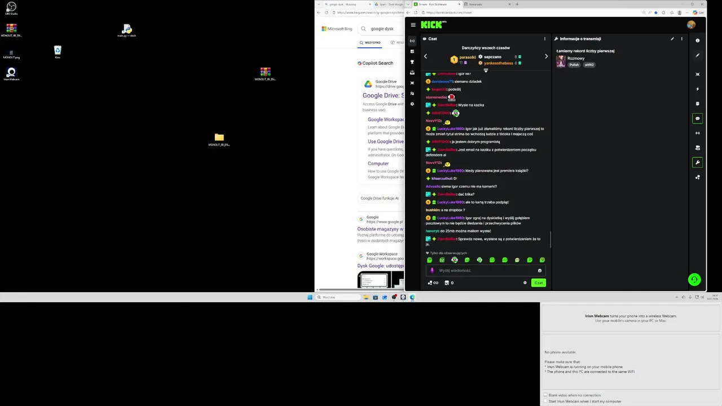Toggle Start Iriun Webcam at startup checkbox
Image resolution: width=722 pixels, height=406 pixels.
tap(545, 401)
